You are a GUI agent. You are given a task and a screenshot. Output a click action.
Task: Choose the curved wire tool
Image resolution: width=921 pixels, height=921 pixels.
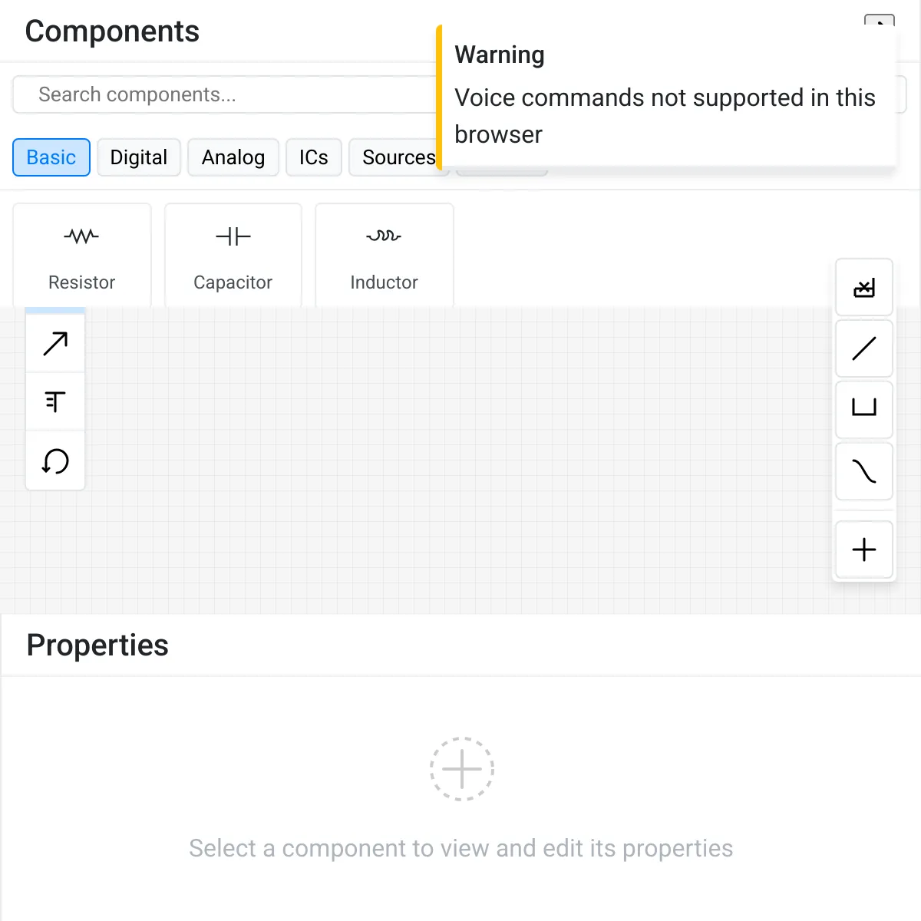(x=864, y=470)
